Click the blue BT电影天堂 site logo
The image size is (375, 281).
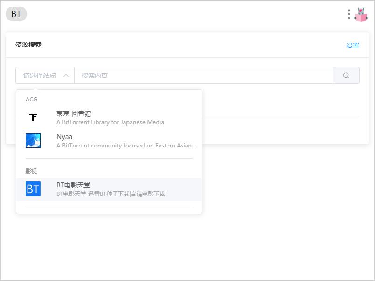tap(33, 189)
